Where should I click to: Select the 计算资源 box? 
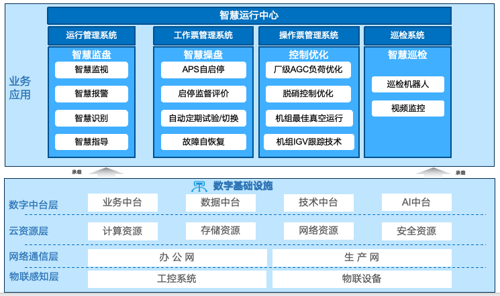point(123,231)
